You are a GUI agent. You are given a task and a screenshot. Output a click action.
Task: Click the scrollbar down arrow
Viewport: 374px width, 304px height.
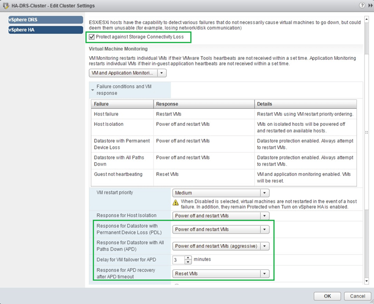pos(366,281)
